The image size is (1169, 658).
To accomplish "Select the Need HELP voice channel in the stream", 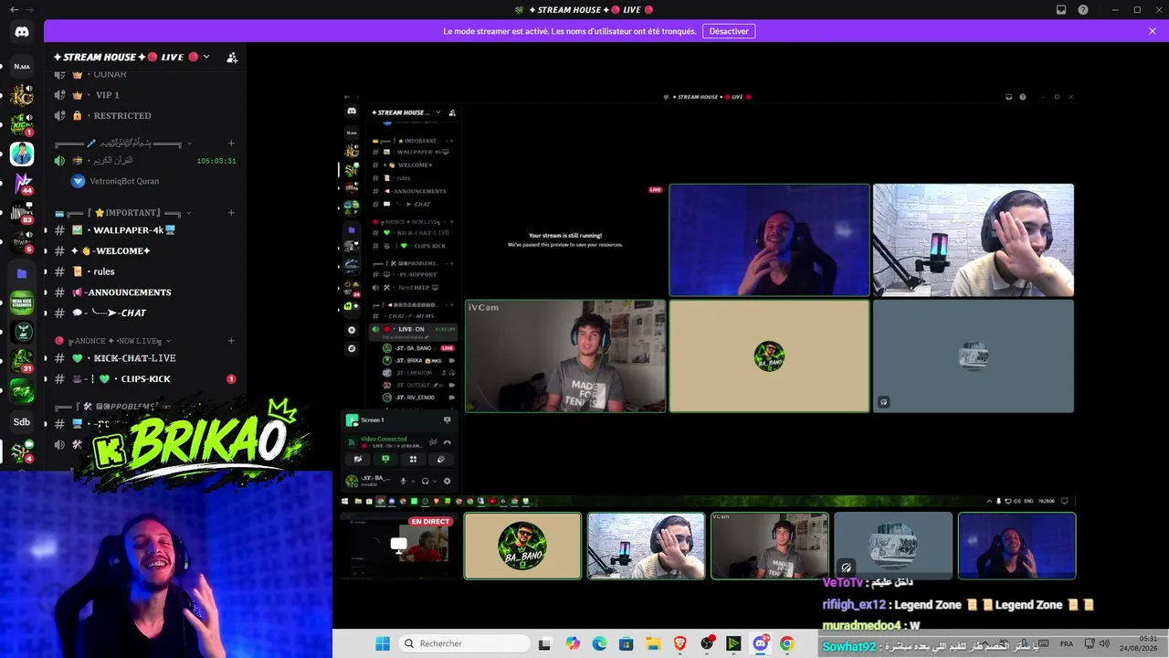I will pyautogui.click(x=413, y=288).
